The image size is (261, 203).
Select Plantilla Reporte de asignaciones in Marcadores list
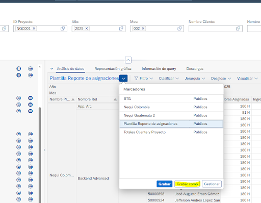(171, 124)
